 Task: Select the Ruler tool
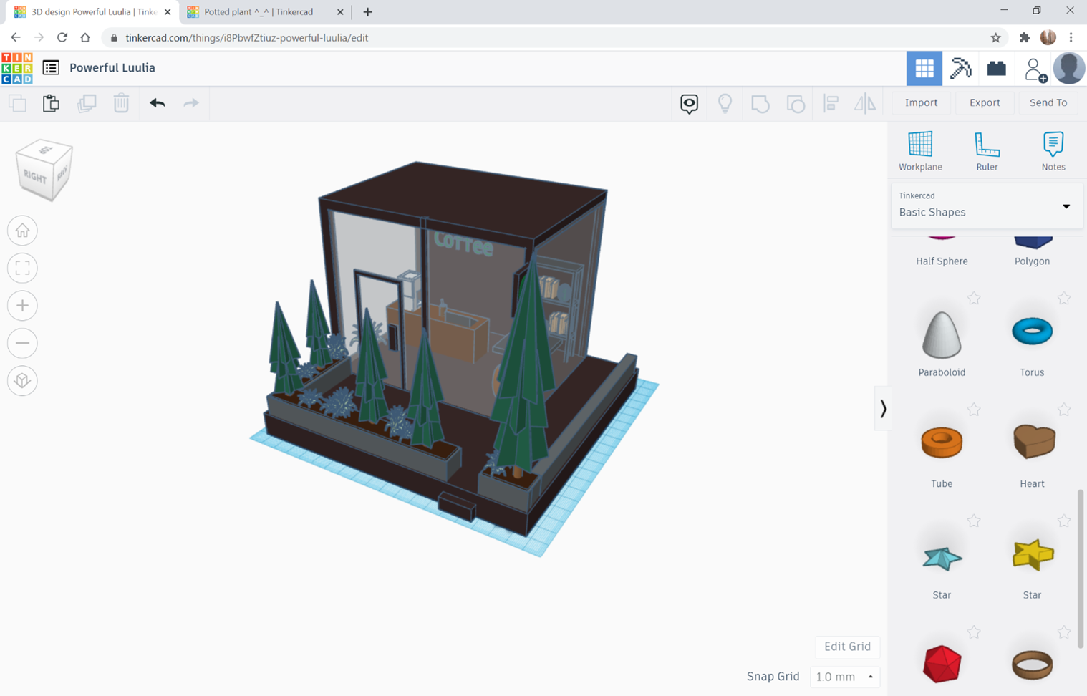point(987,151)
